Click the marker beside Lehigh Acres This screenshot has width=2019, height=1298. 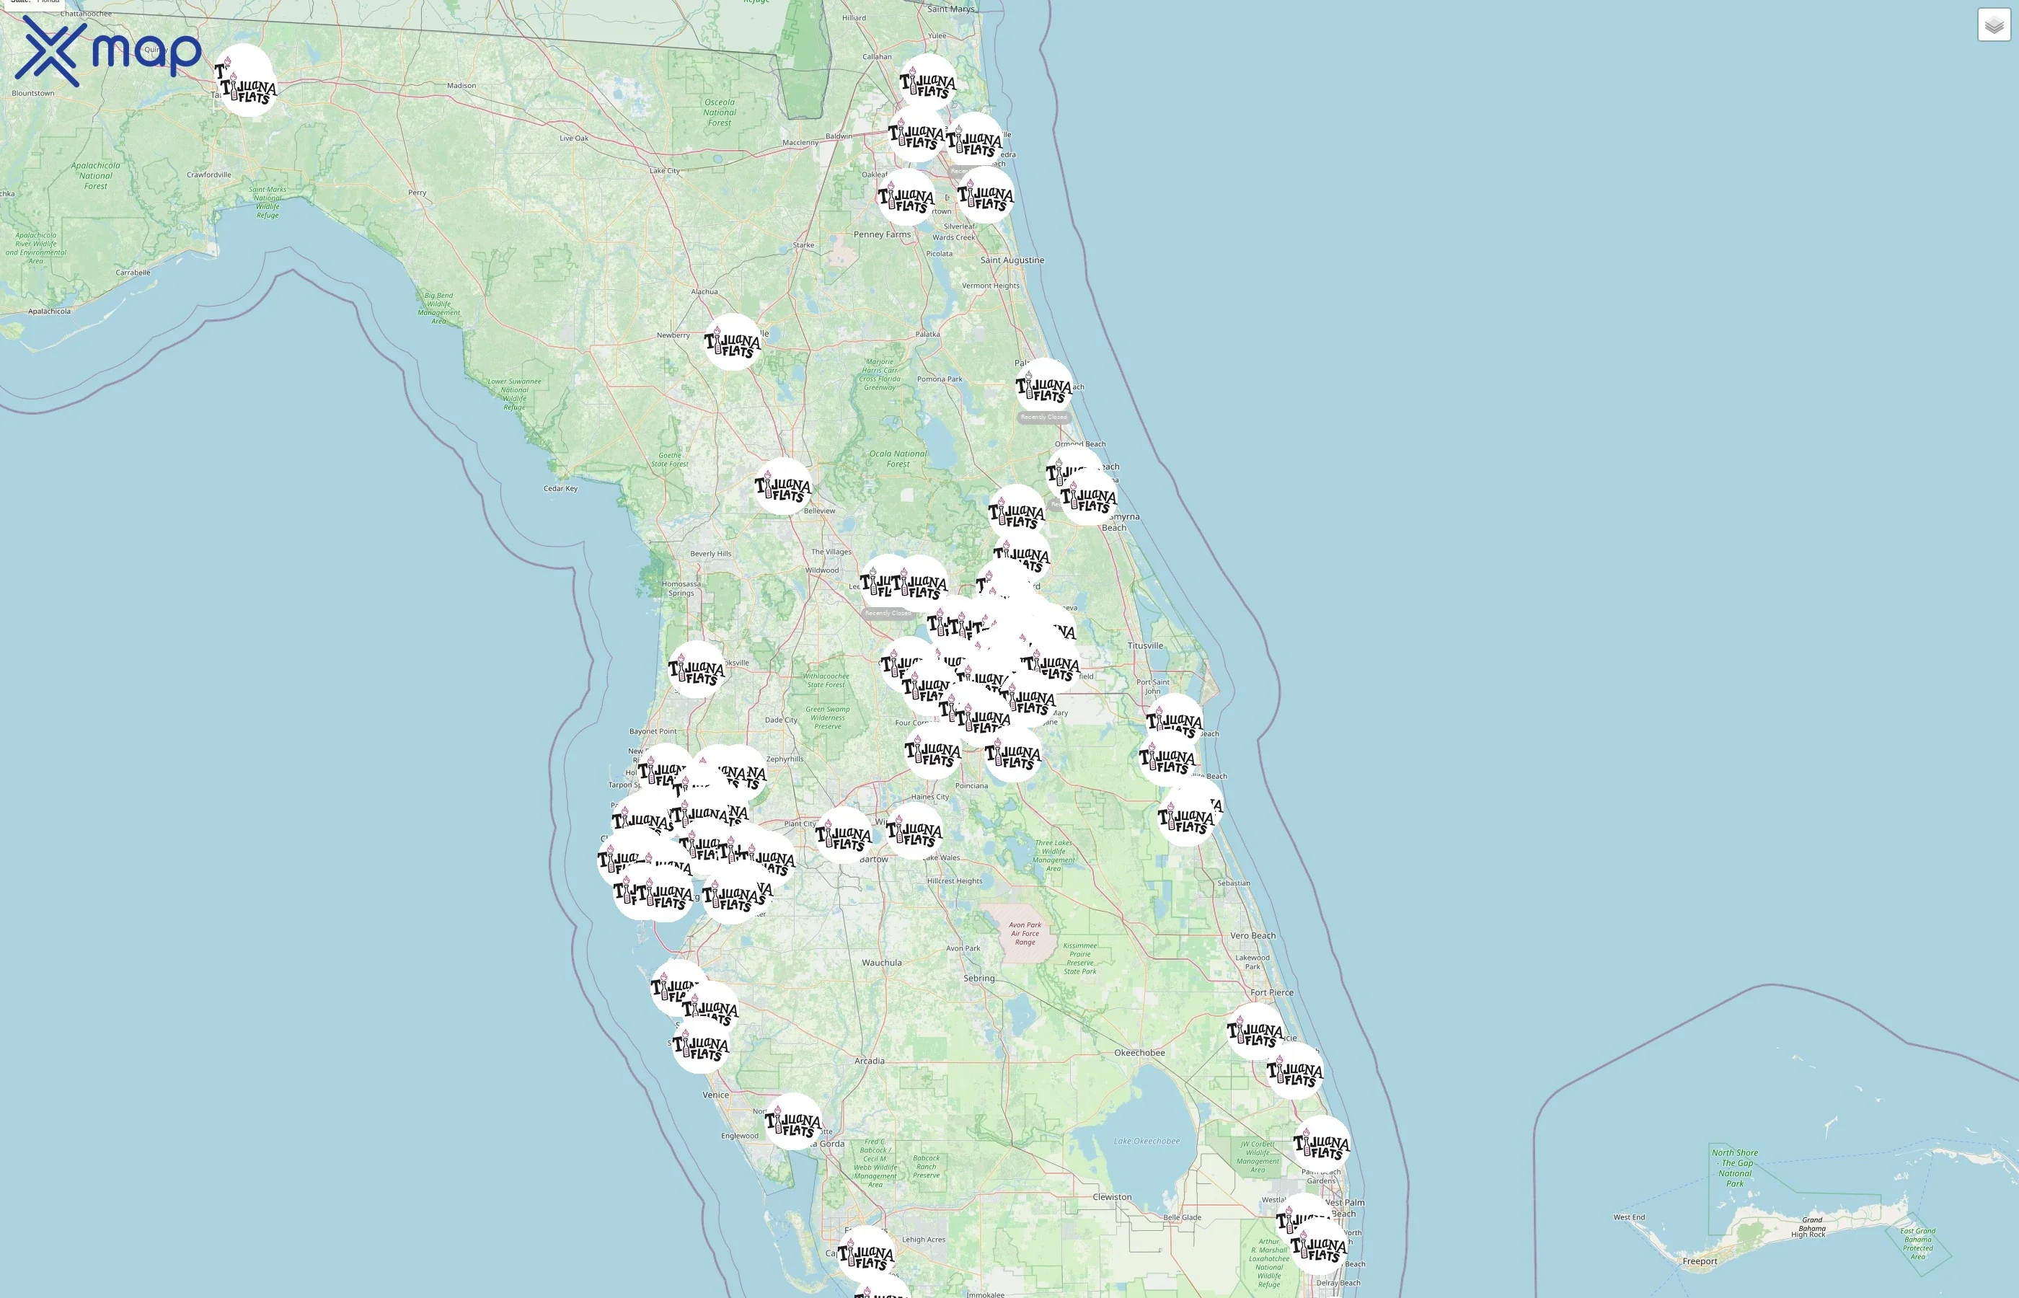click(x=865, y=1254)
